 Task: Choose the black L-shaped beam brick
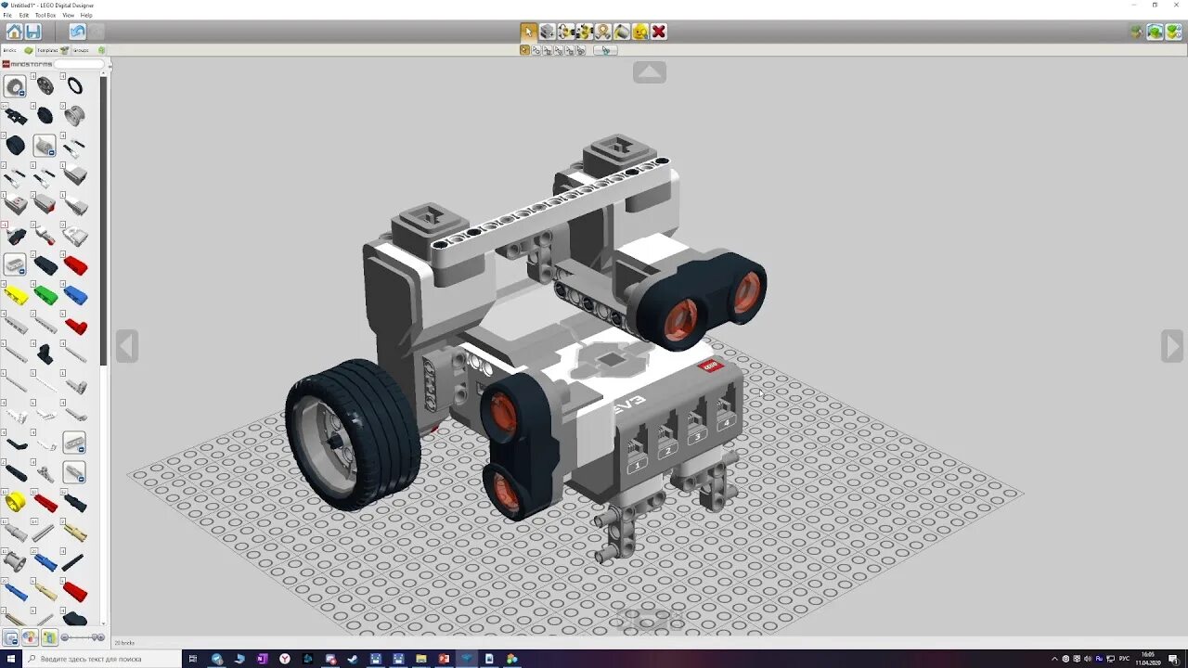coord(45,353)
